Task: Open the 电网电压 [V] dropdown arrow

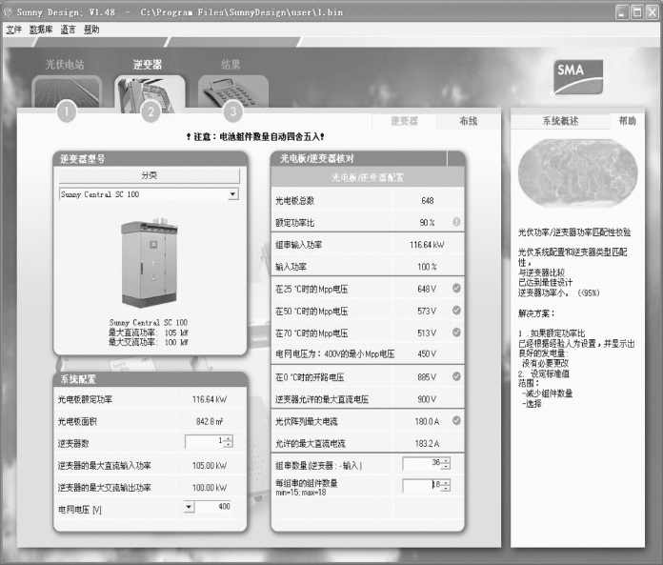Action: tap(189, 507)
